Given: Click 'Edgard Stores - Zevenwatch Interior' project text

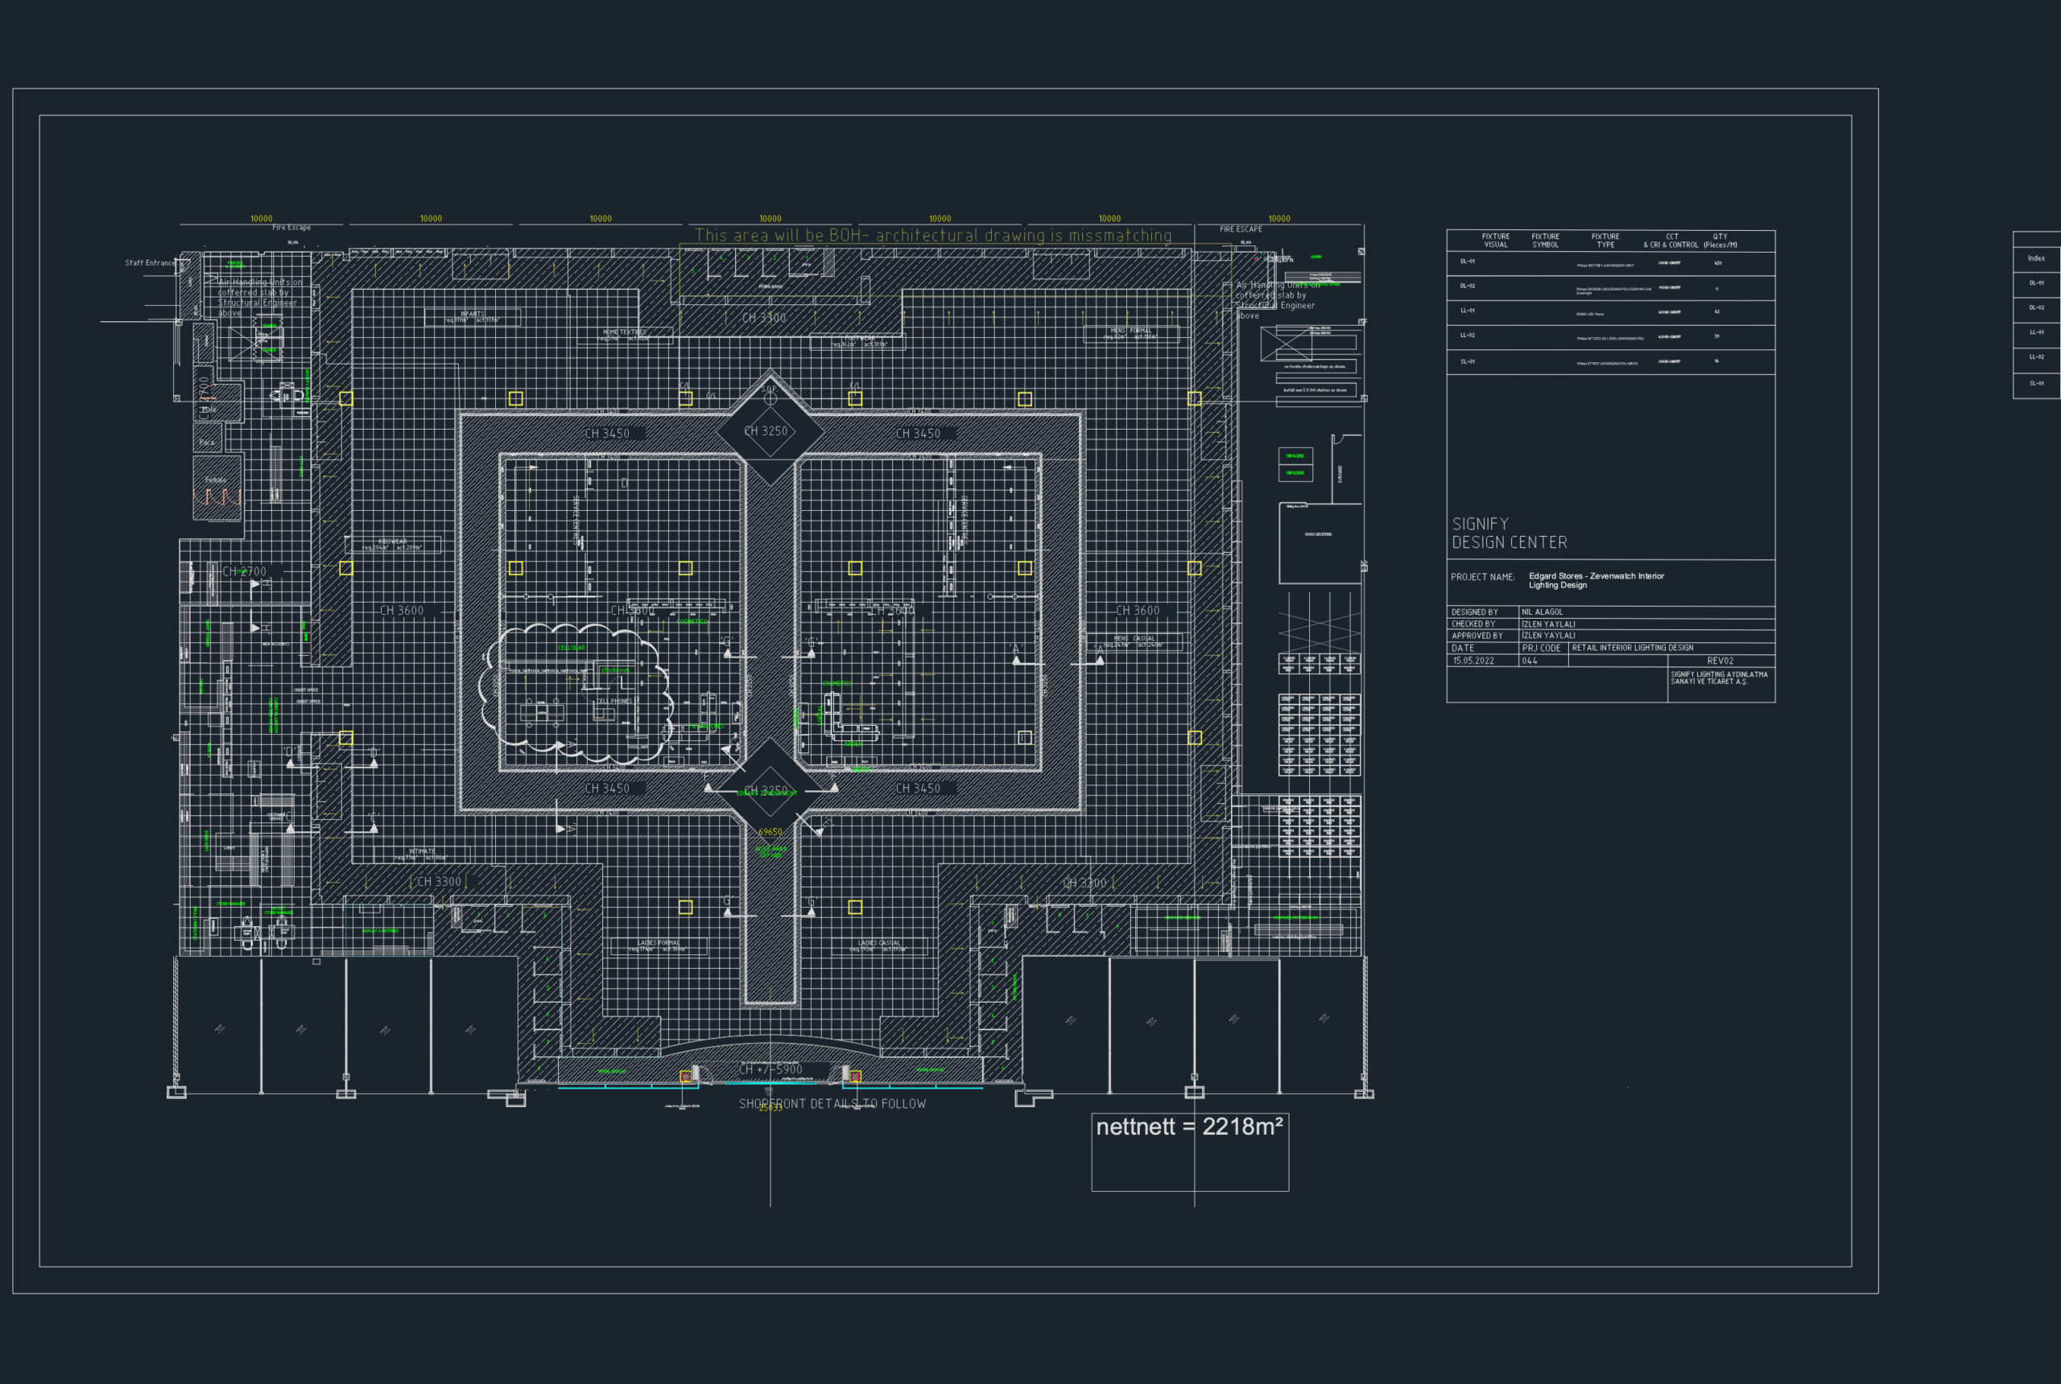Looking at the screenshot, I should 1596,576.
